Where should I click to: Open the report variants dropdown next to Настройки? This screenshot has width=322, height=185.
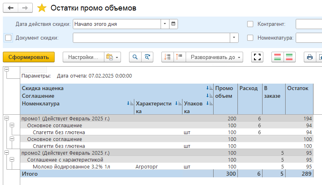(113, 57)
